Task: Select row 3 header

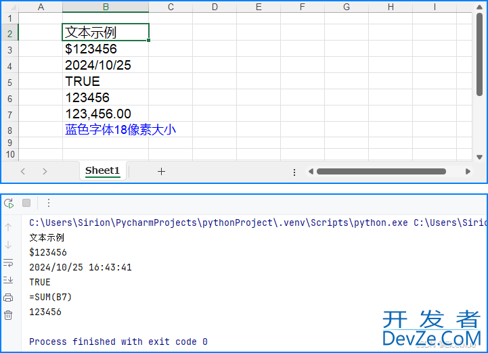Action: point(10,49)
